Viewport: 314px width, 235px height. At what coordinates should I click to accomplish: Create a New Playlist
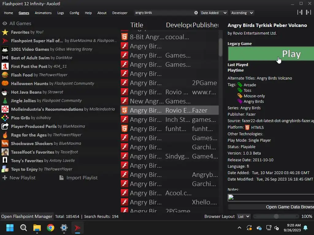point(19,178)
